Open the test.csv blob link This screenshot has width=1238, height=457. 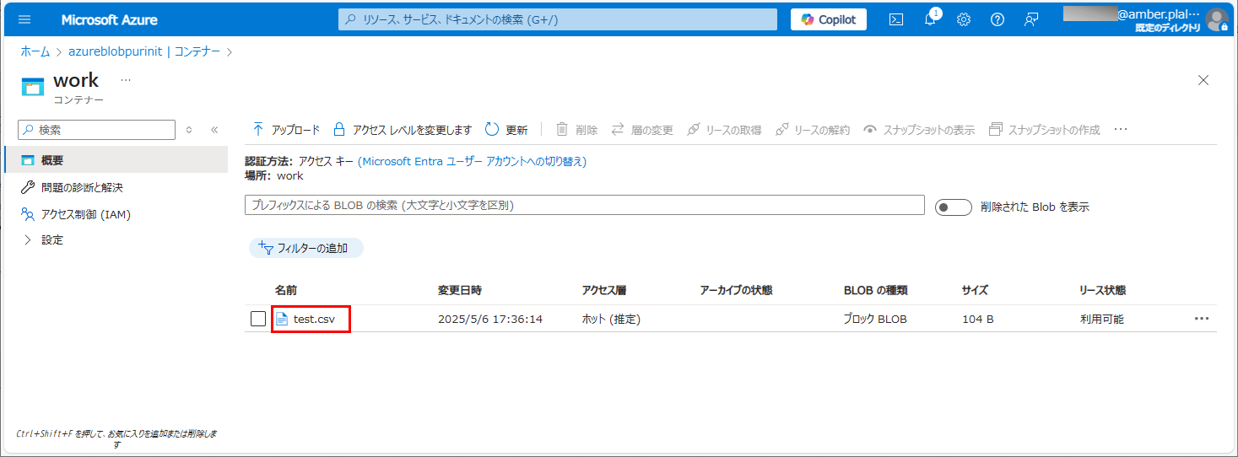click(x=314, y=319)
